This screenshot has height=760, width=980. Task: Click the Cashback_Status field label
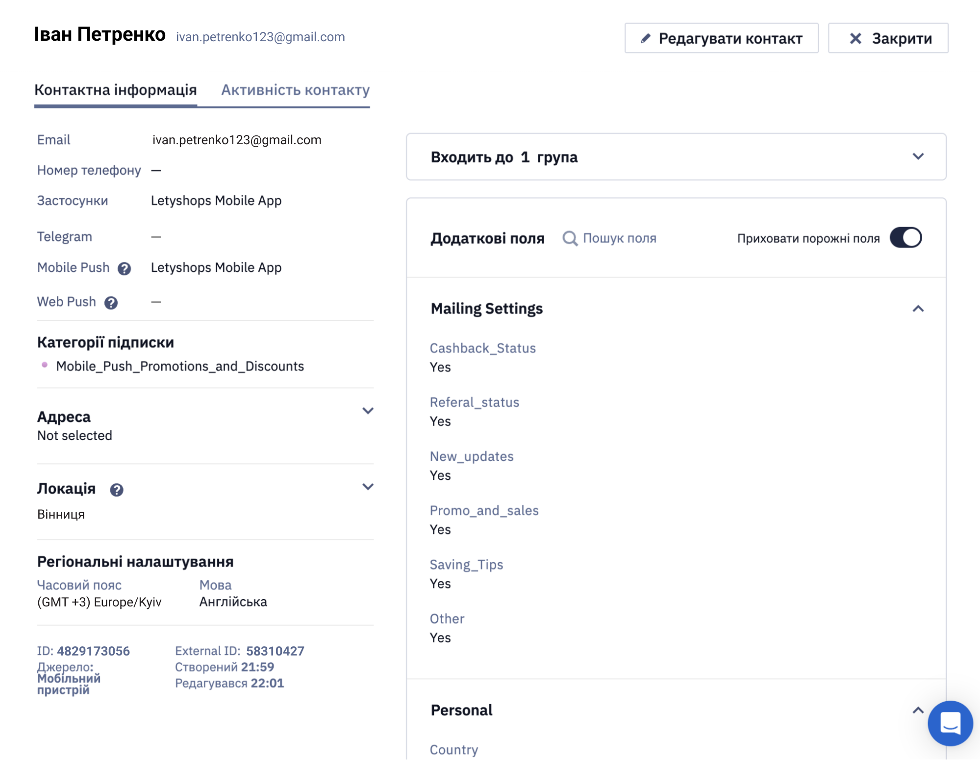(x=482, y=348)
